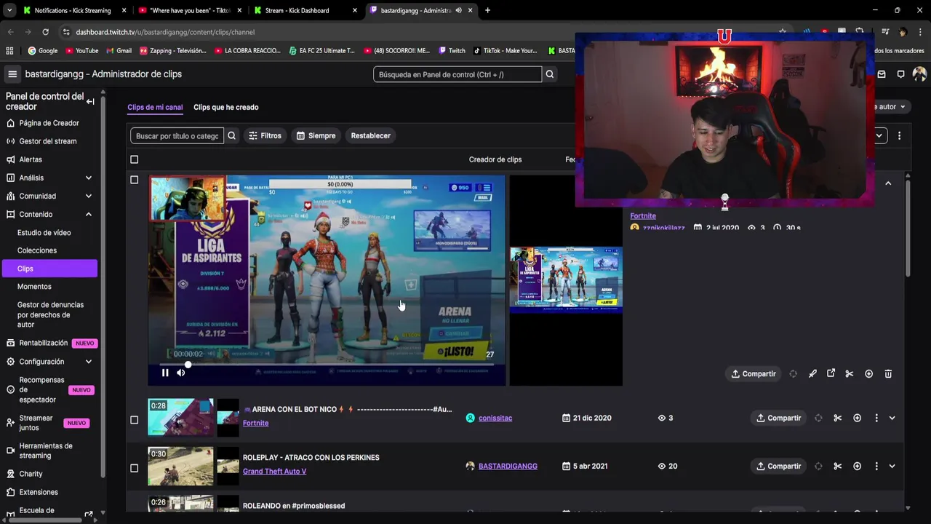
Task: Open the conissitac creator link
Action: point(495,418)
